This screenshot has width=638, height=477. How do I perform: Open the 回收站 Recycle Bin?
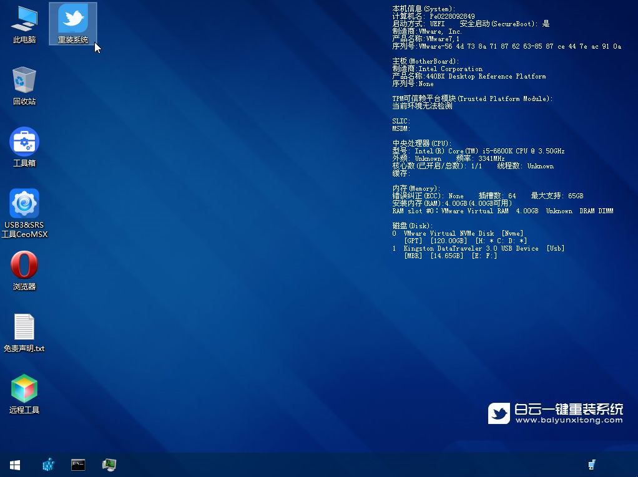[x=24, y=84]
